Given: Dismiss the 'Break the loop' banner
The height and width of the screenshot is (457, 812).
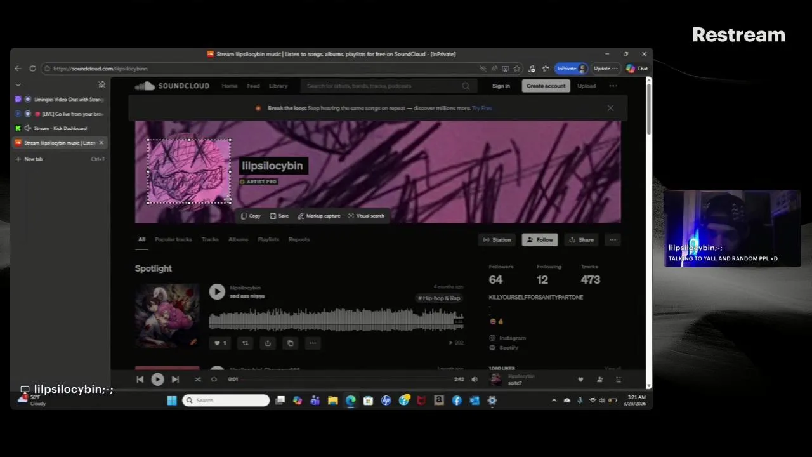Looking at the screenshot, I should [610, 108].
